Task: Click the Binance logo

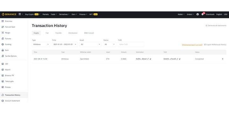Action: coord(9,14)
